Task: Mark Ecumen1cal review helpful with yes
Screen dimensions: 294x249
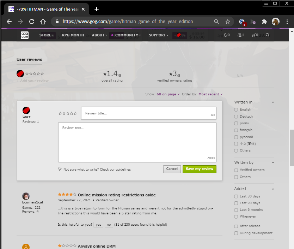Action: [x=98, y=225]
